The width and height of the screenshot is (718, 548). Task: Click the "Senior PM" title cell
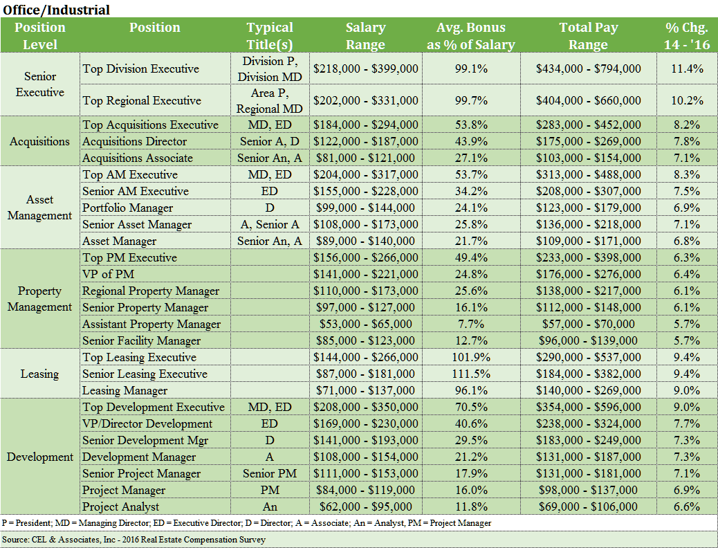pos(270,473)
